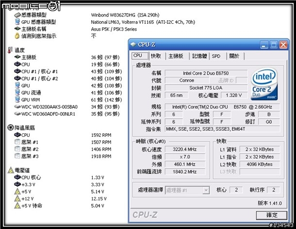Click the core speed 3220.4 MHz field

[x=185, y=149]
